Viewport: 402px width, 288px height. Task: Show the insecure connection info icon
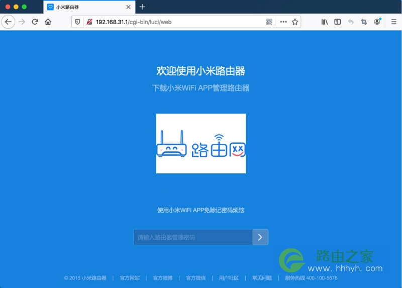pos(89,22)
